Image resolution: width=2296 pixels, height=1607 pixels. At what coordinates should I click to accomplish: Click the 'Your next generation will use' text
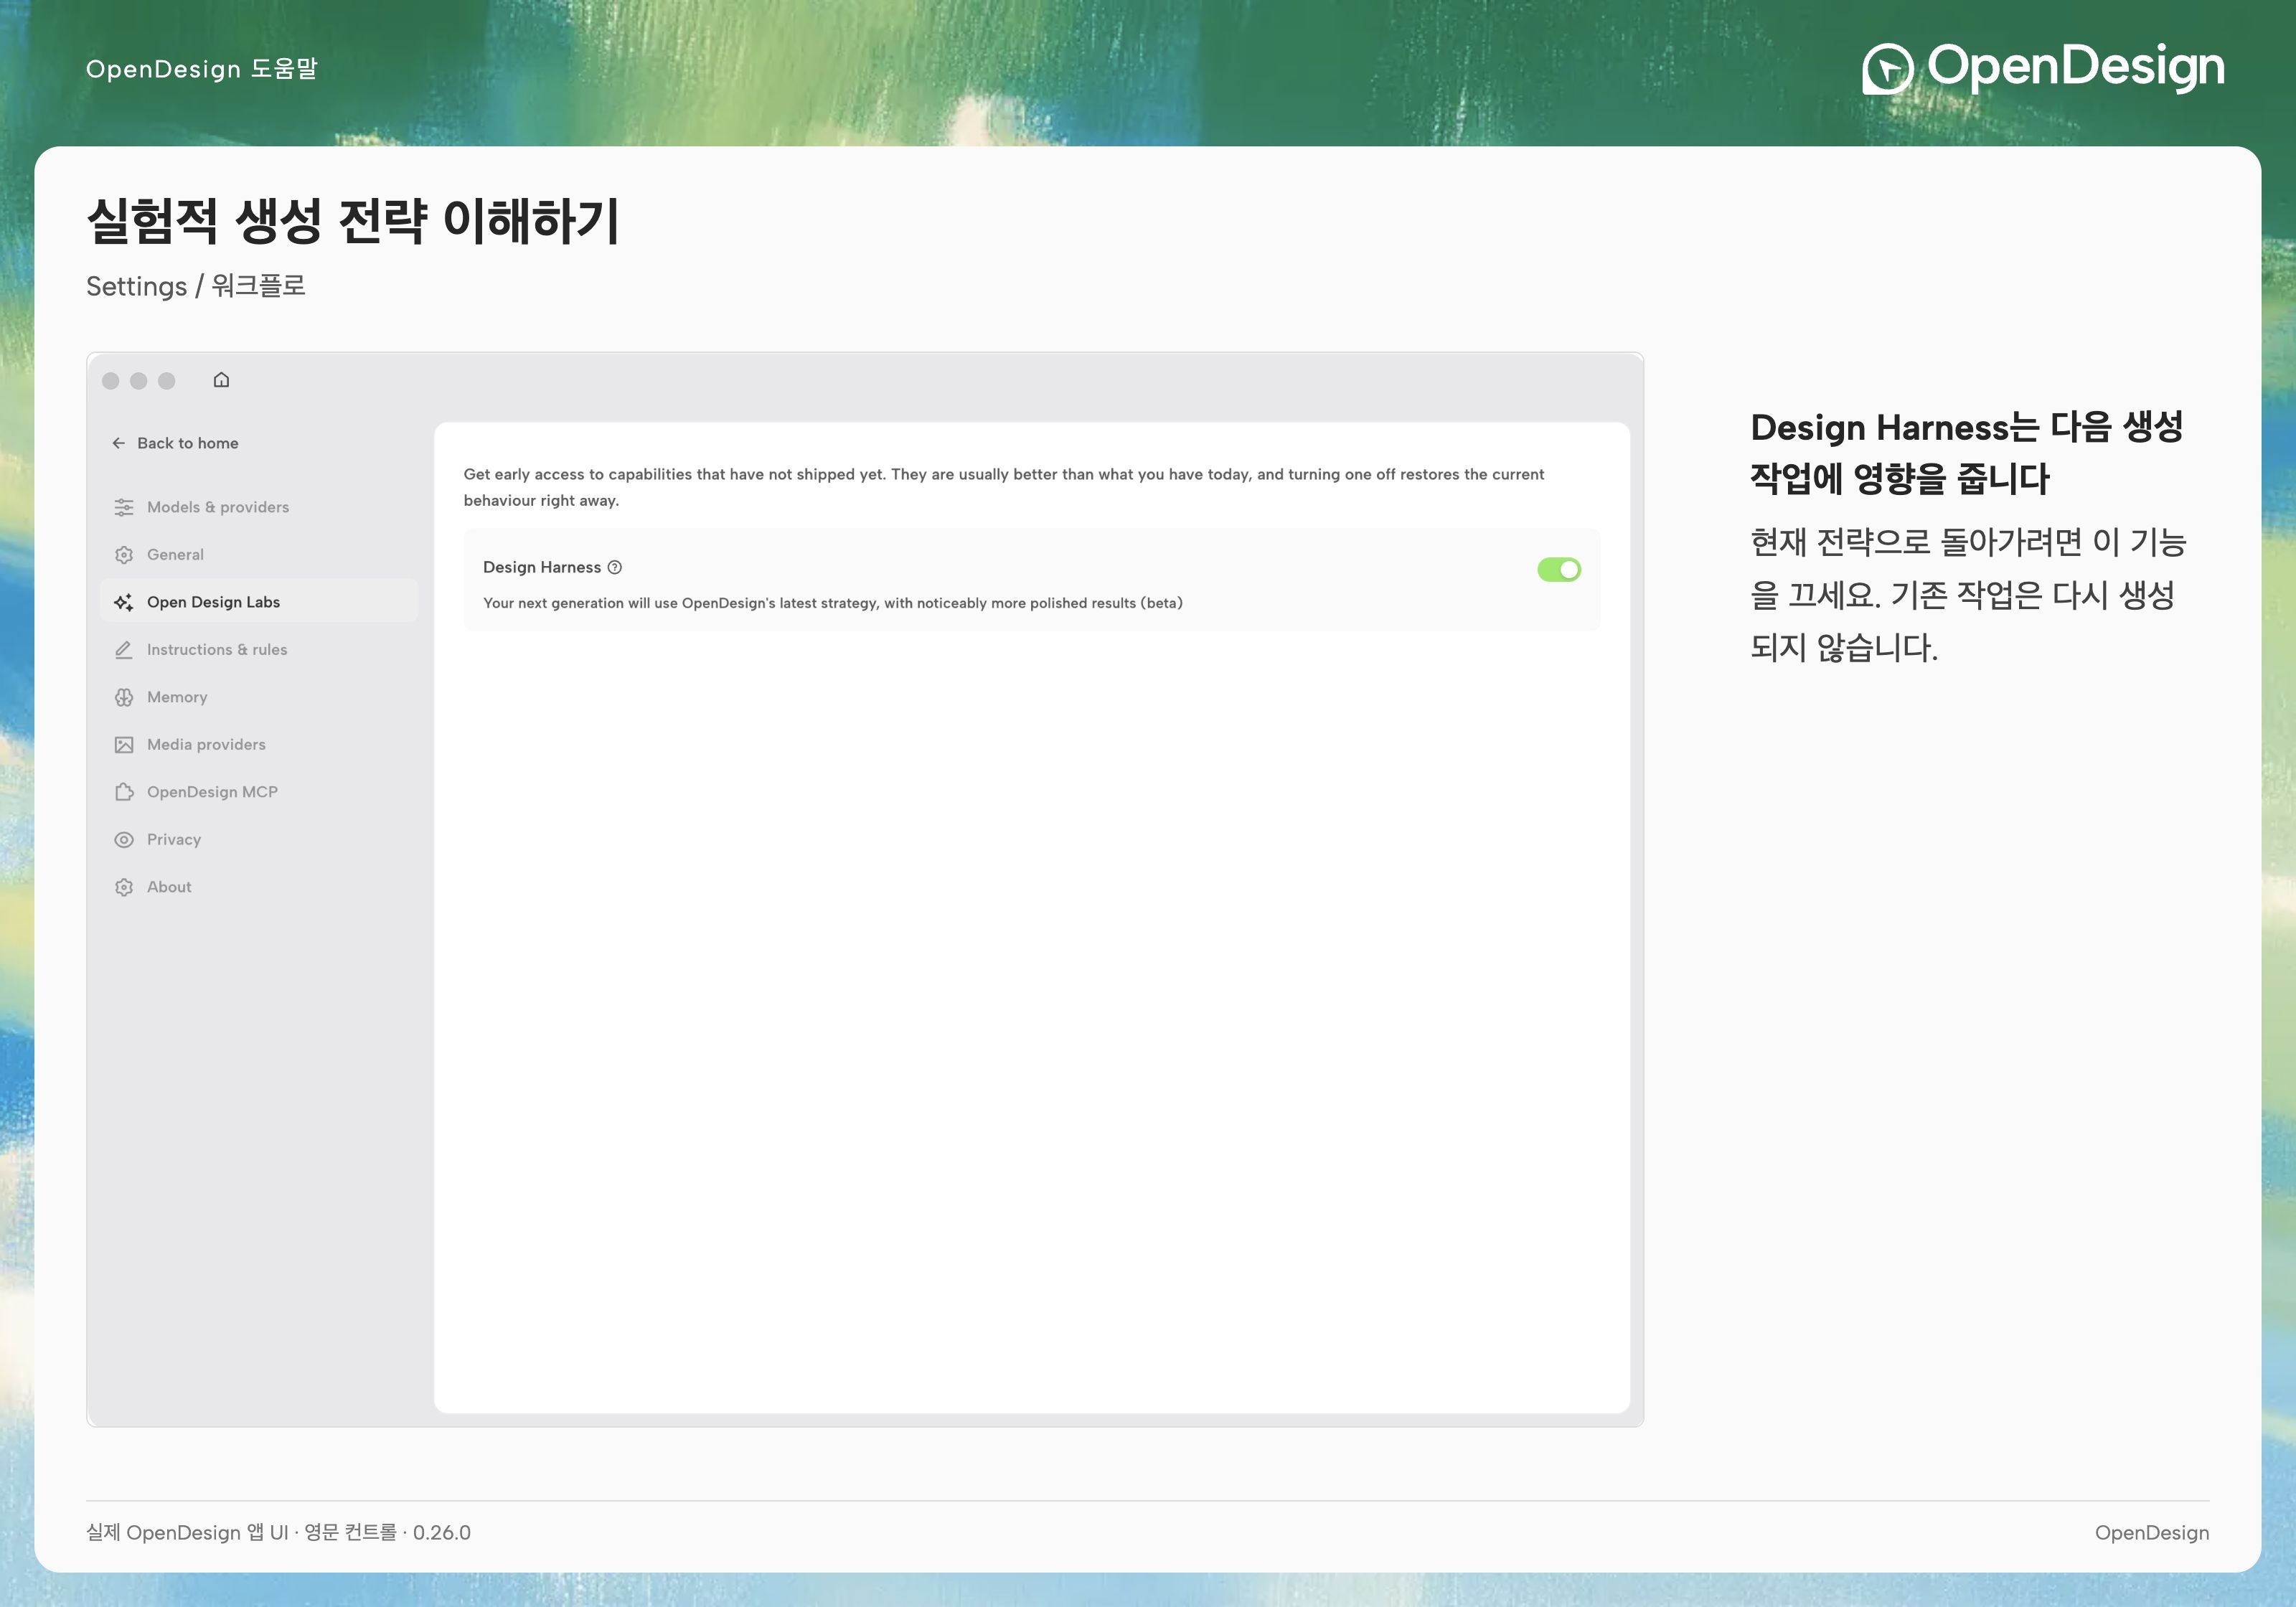pos(833,603)
